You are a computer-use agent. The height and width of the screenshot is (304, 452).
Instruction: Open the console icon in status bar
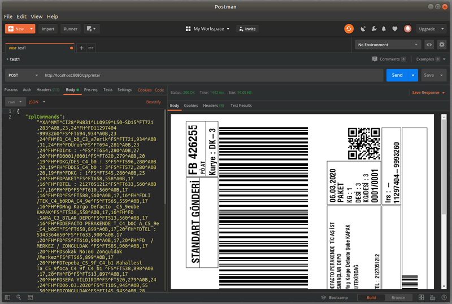point(31,297)
